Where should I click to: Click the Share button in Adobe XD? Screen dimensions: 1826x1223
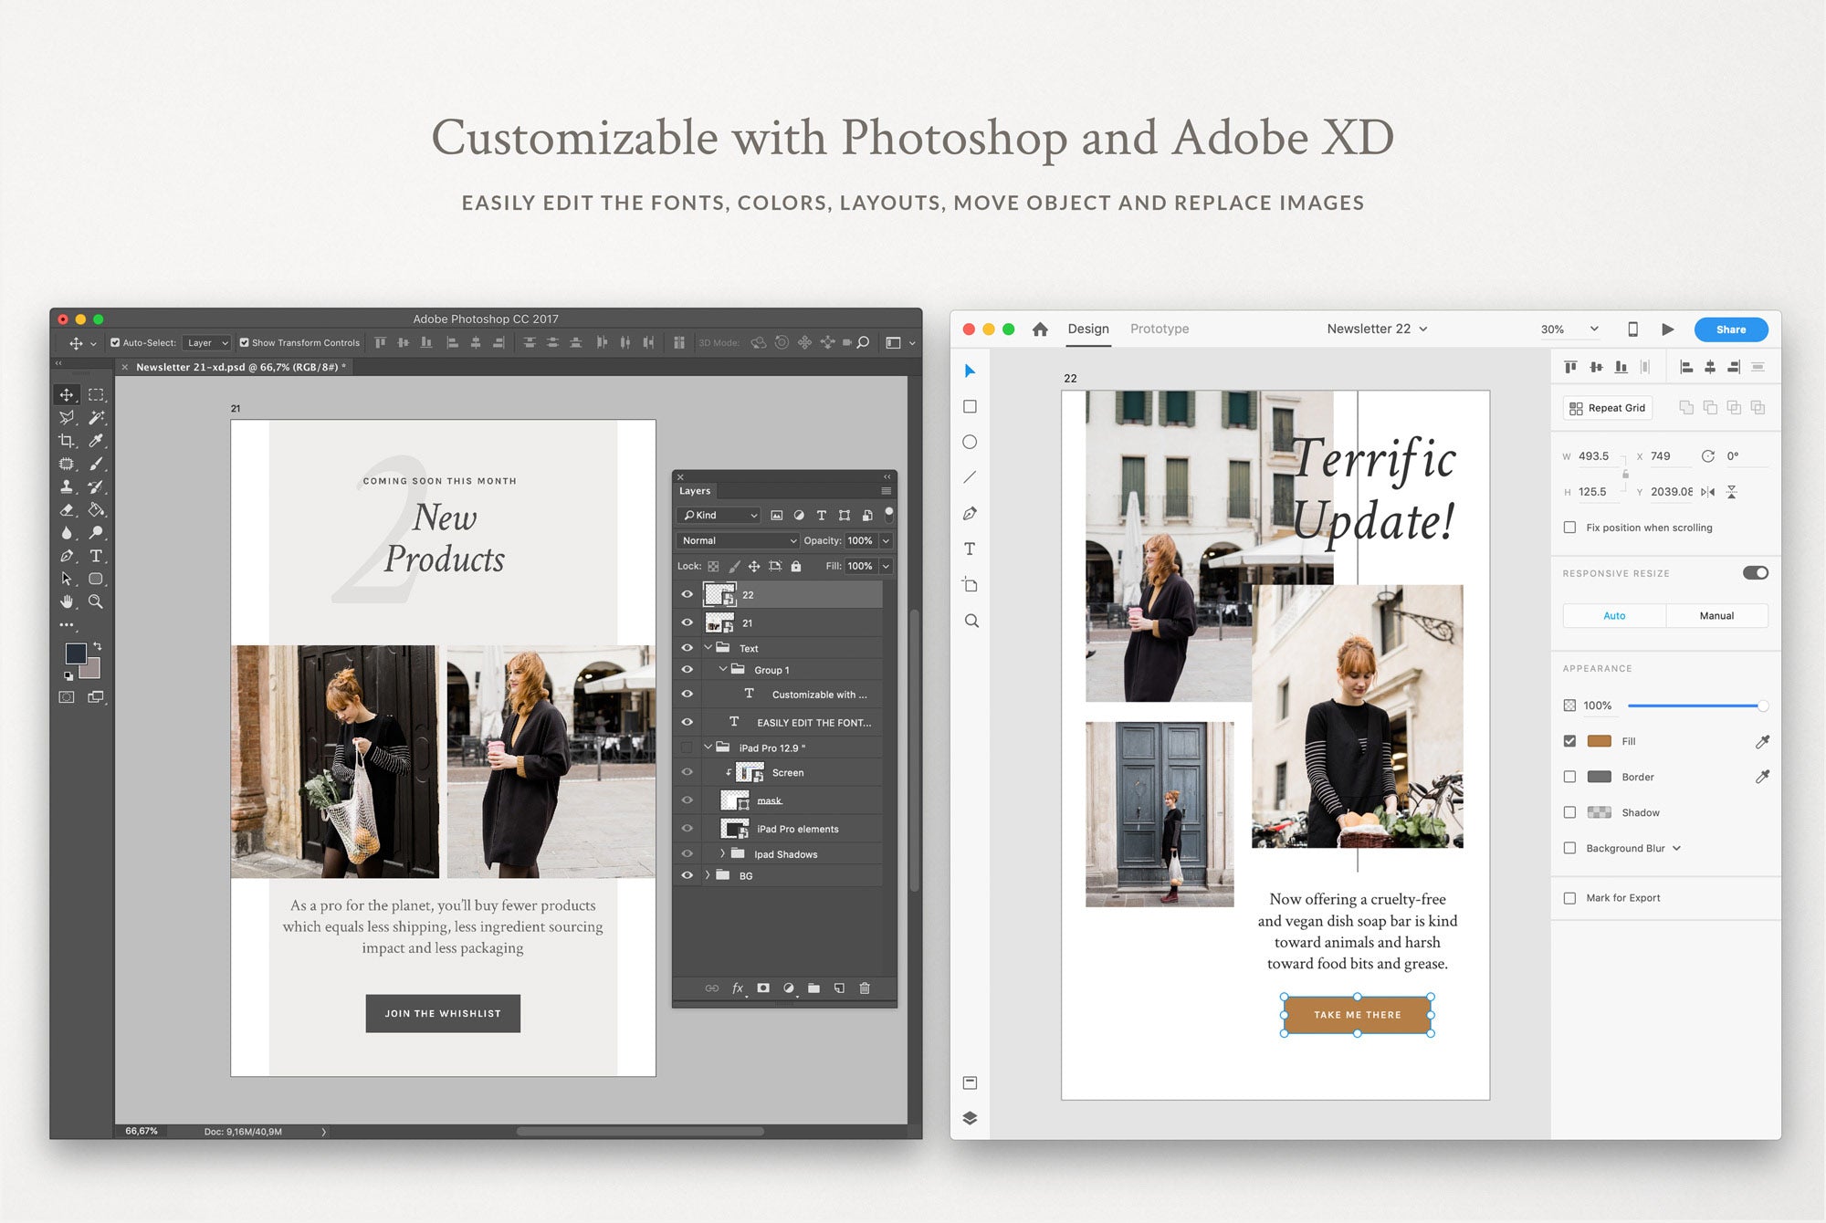[1732, 328]
